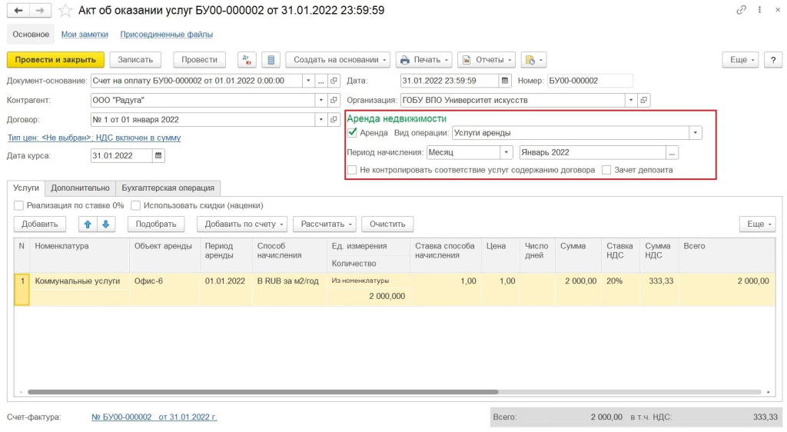
Task: Open the Дт/Кт accounting entries icon
Action: pos(247,60)
